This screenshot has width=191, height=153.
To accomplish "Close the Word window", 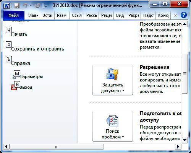I will tap(179, 4).
